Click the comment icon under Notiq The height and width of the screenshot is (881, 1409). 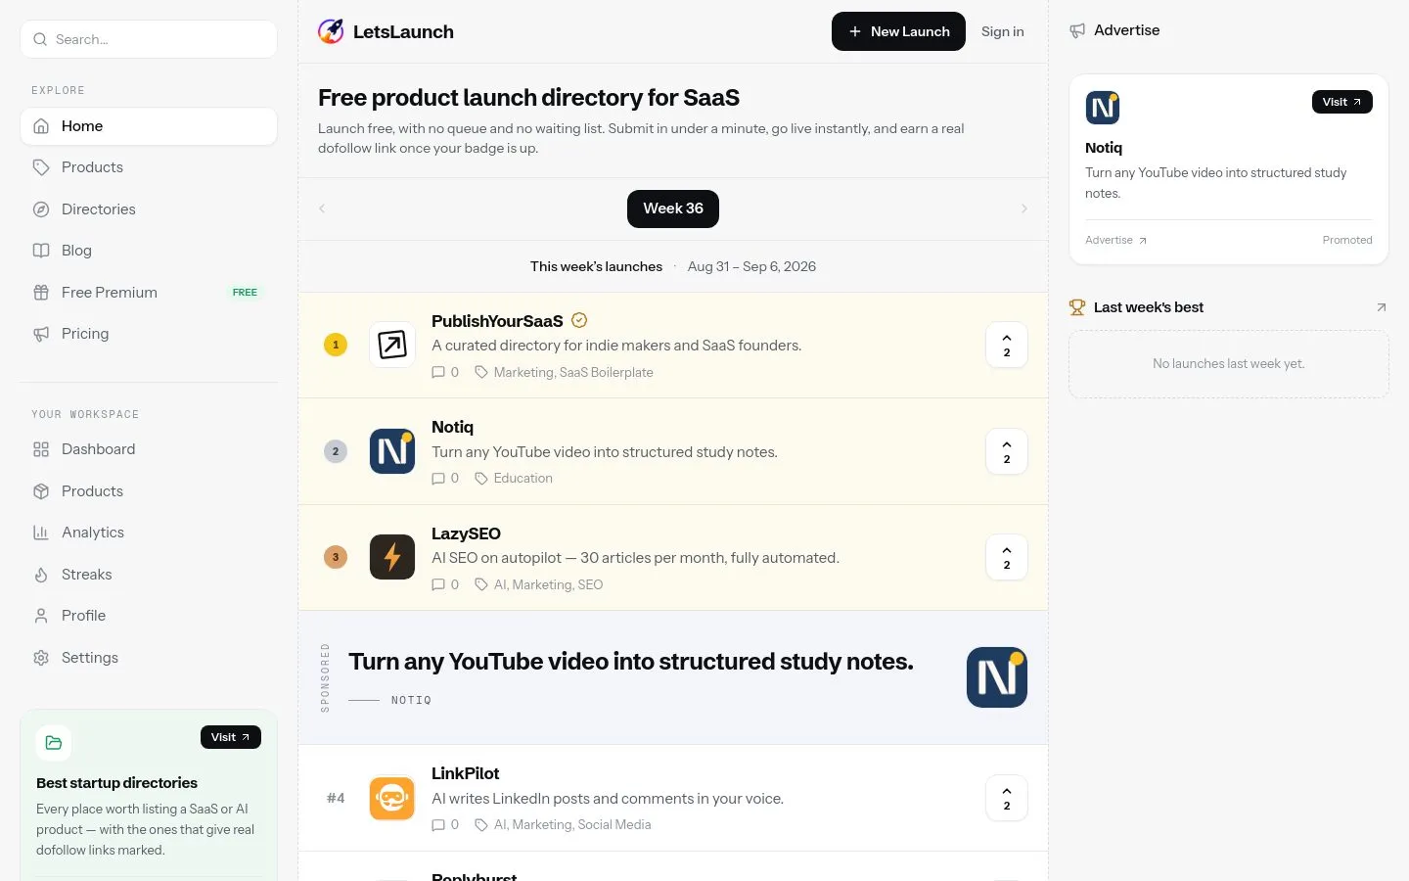point(438,479)
